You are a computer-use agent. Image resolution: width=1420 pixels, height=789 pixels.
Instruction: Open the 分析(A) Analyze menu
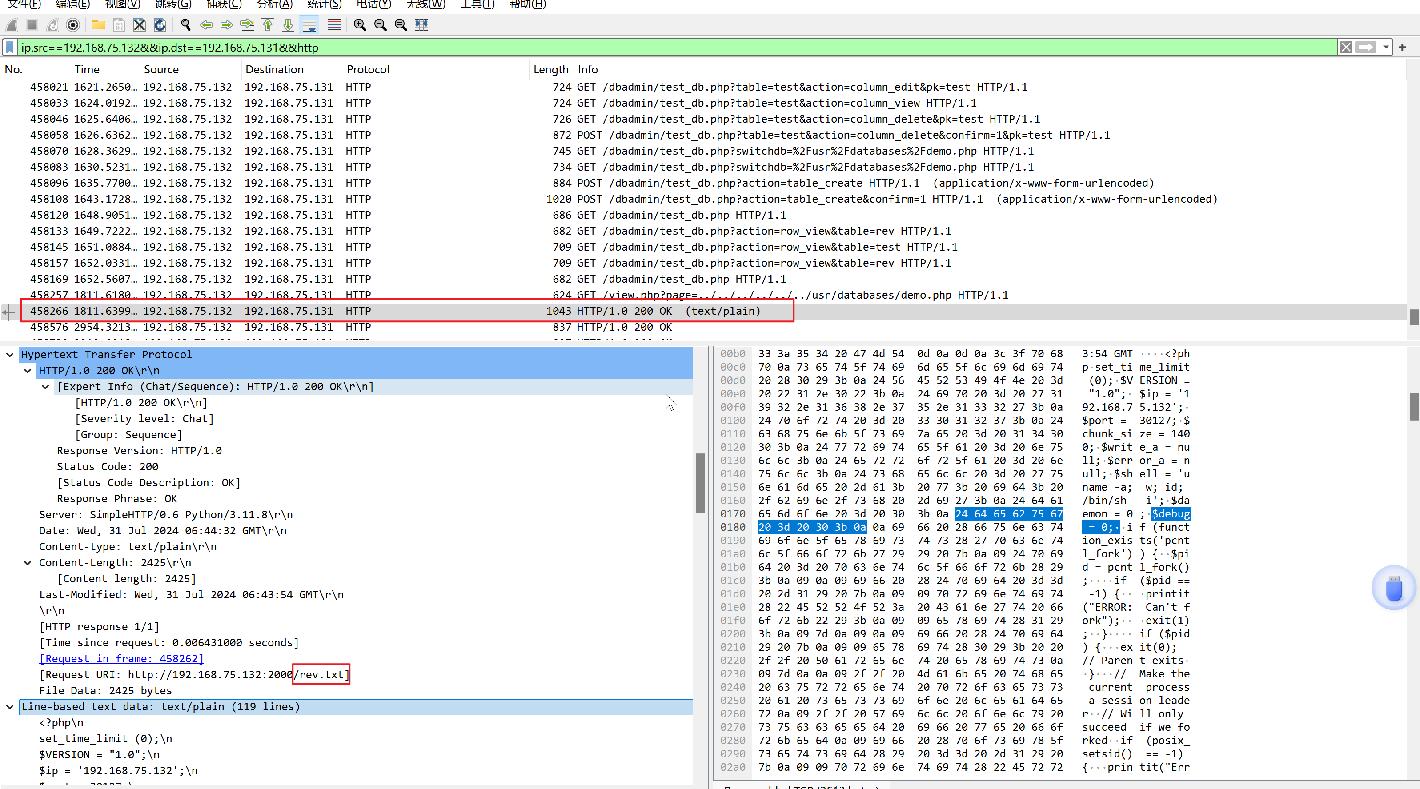pyautogui.click(x=274, y=4)
